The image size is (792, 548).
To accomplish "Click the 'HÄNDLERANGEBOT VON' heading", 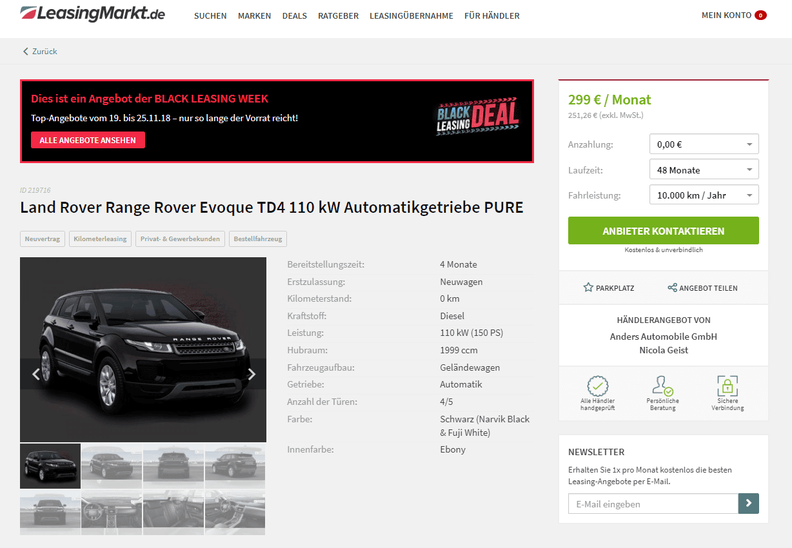I will point(664,320).
